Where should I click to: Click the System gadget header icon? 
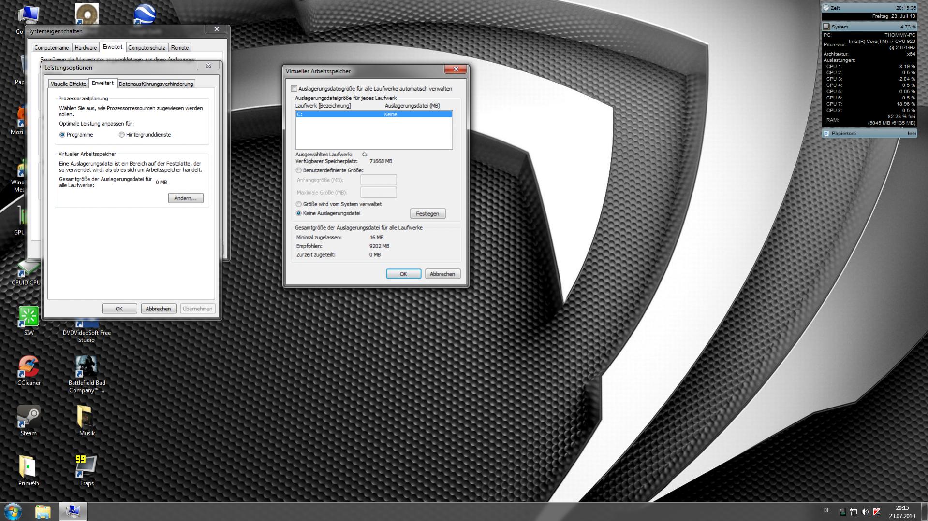(x=826, y=27)
